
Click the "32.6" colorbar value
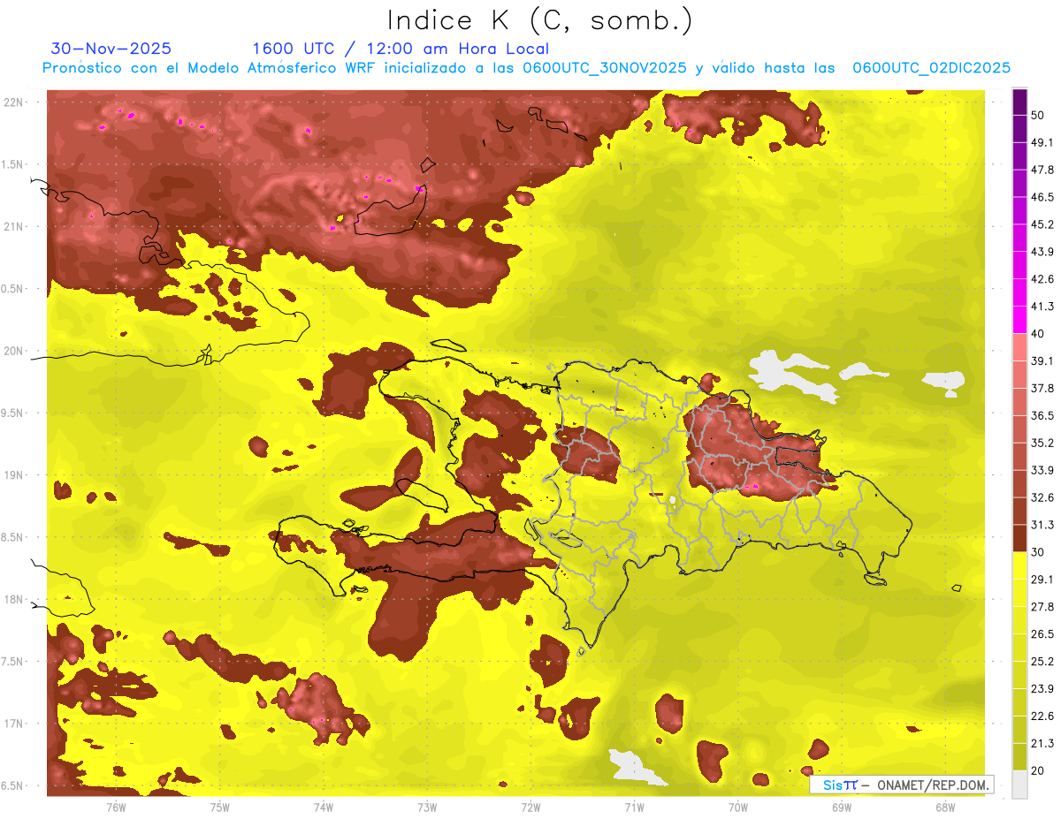point(1042,497)
